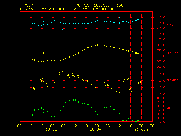Click the station ID 7357 label

tap(29, 5)
